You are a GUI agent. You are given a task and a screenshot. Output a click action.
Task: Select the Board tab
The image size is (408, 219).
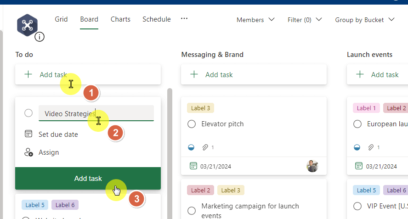tap(89, 19)
